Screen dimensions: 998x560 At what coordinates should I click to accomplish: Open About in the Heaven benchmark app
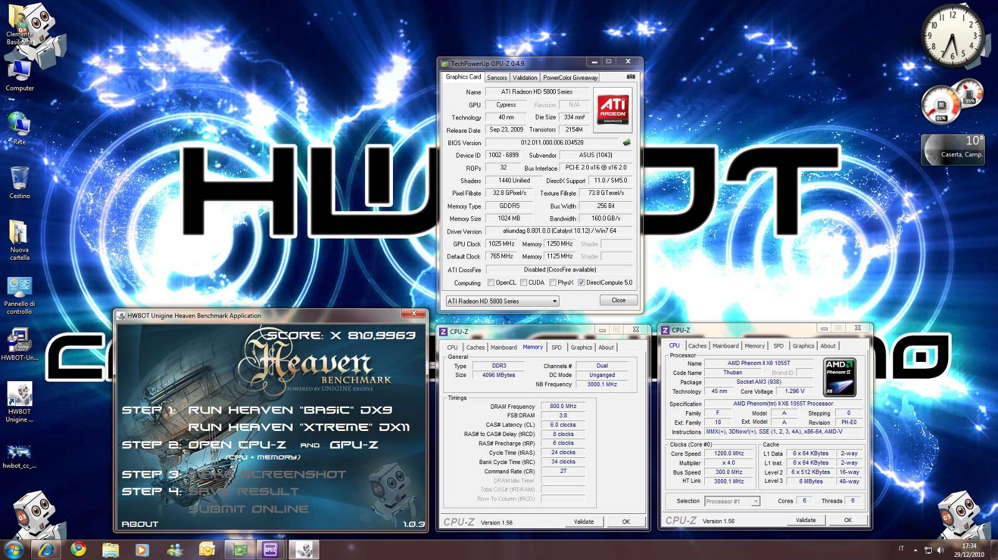[140, 524]
